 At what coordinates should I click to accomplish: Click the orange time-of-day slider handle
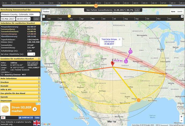pos(96,6)
